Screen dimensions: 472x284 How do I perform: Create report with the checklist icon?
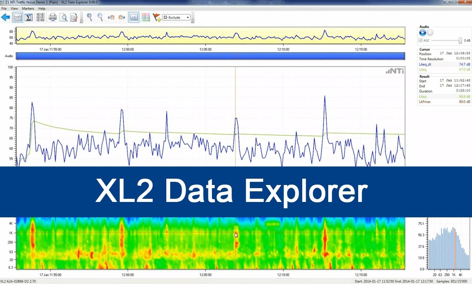(x=74, y=17)
